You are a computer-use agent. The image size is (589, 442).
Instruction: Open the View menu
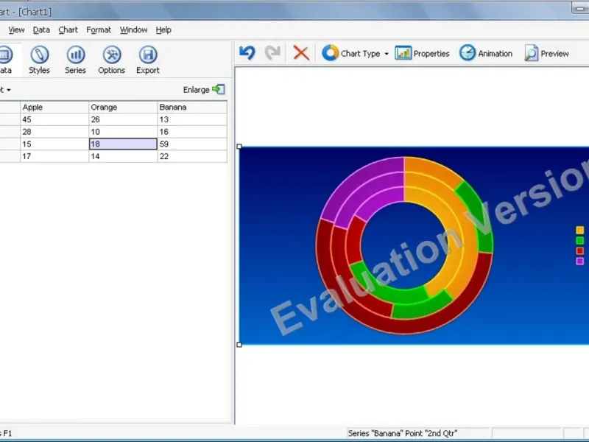[16, 29]
